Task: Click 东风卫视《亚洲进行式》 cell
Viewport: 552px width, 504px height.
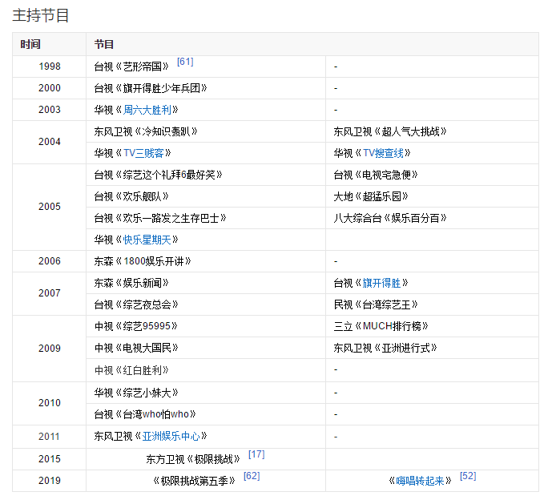Action: (x=433, y=348)
